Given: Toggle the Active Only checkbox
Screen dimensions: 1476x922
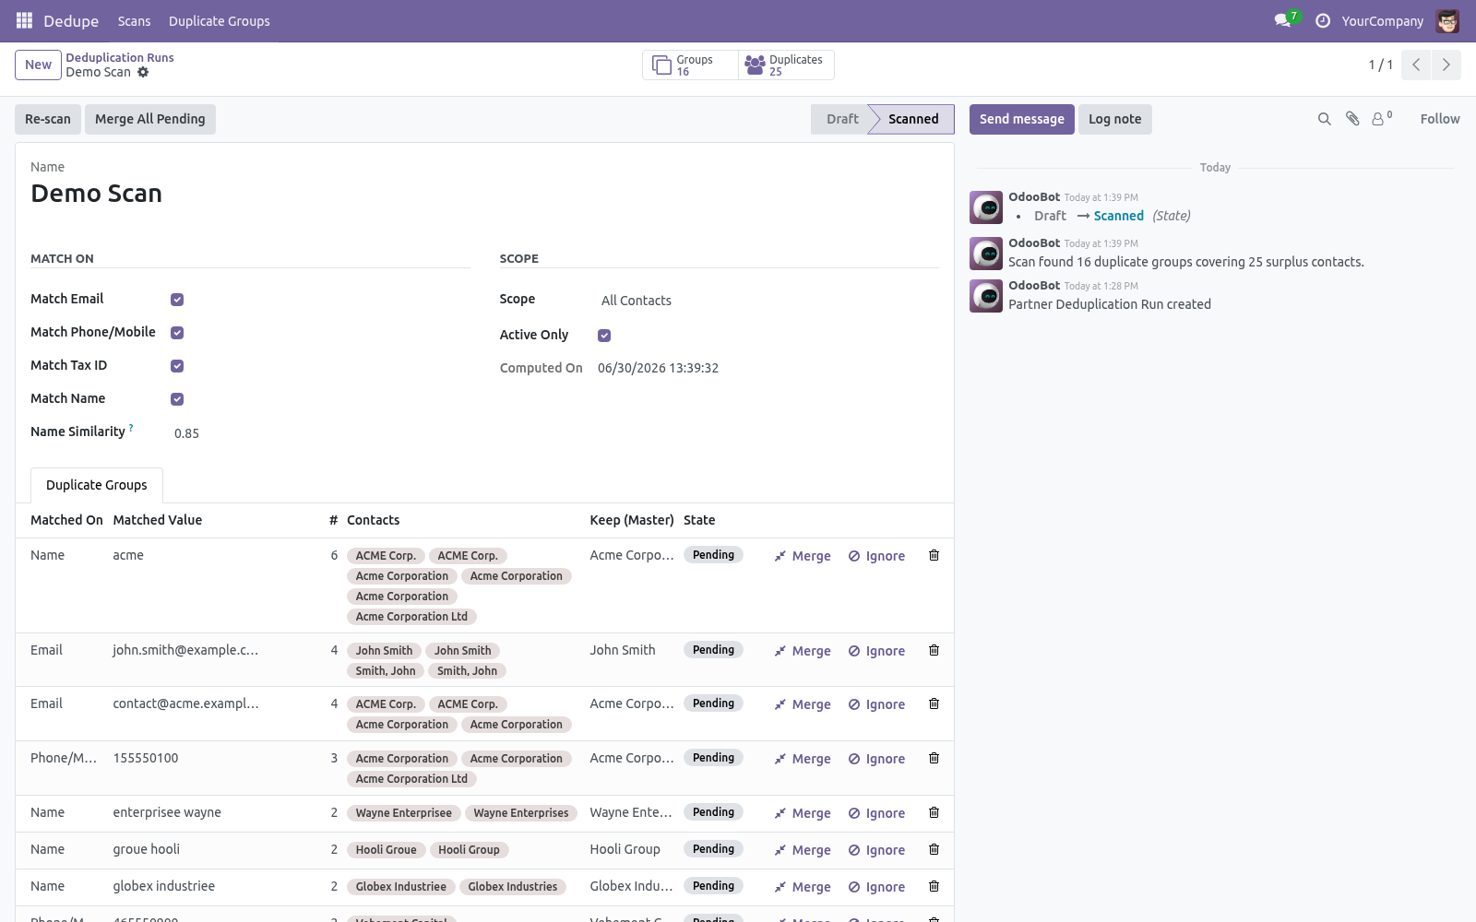Looking at the screenshot, I should (604, 336).
